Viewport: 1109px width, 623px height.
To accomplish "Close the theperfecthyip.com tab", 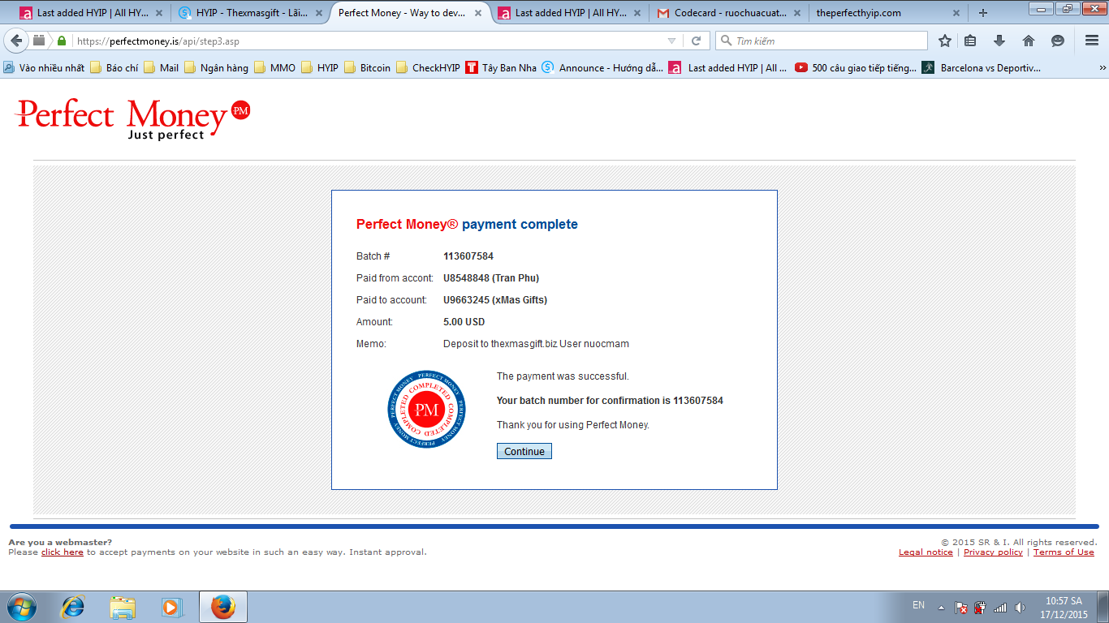I will point(956,13).
